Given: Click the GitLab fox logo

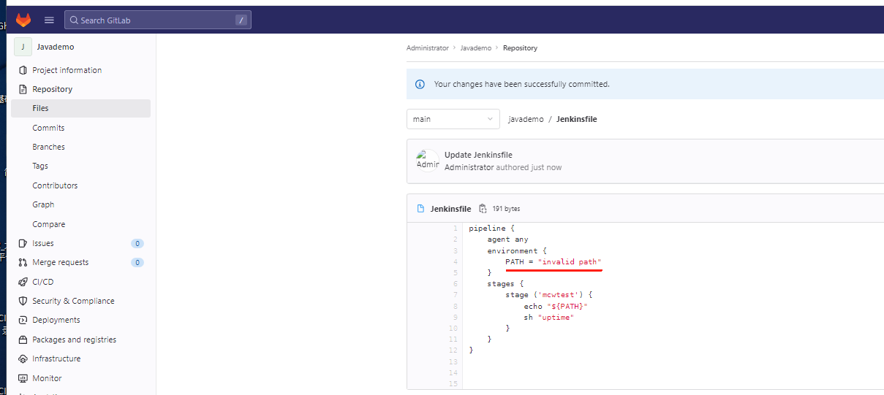Looking at the screenshot, I should pyautogui.click(x=23, y=20).
